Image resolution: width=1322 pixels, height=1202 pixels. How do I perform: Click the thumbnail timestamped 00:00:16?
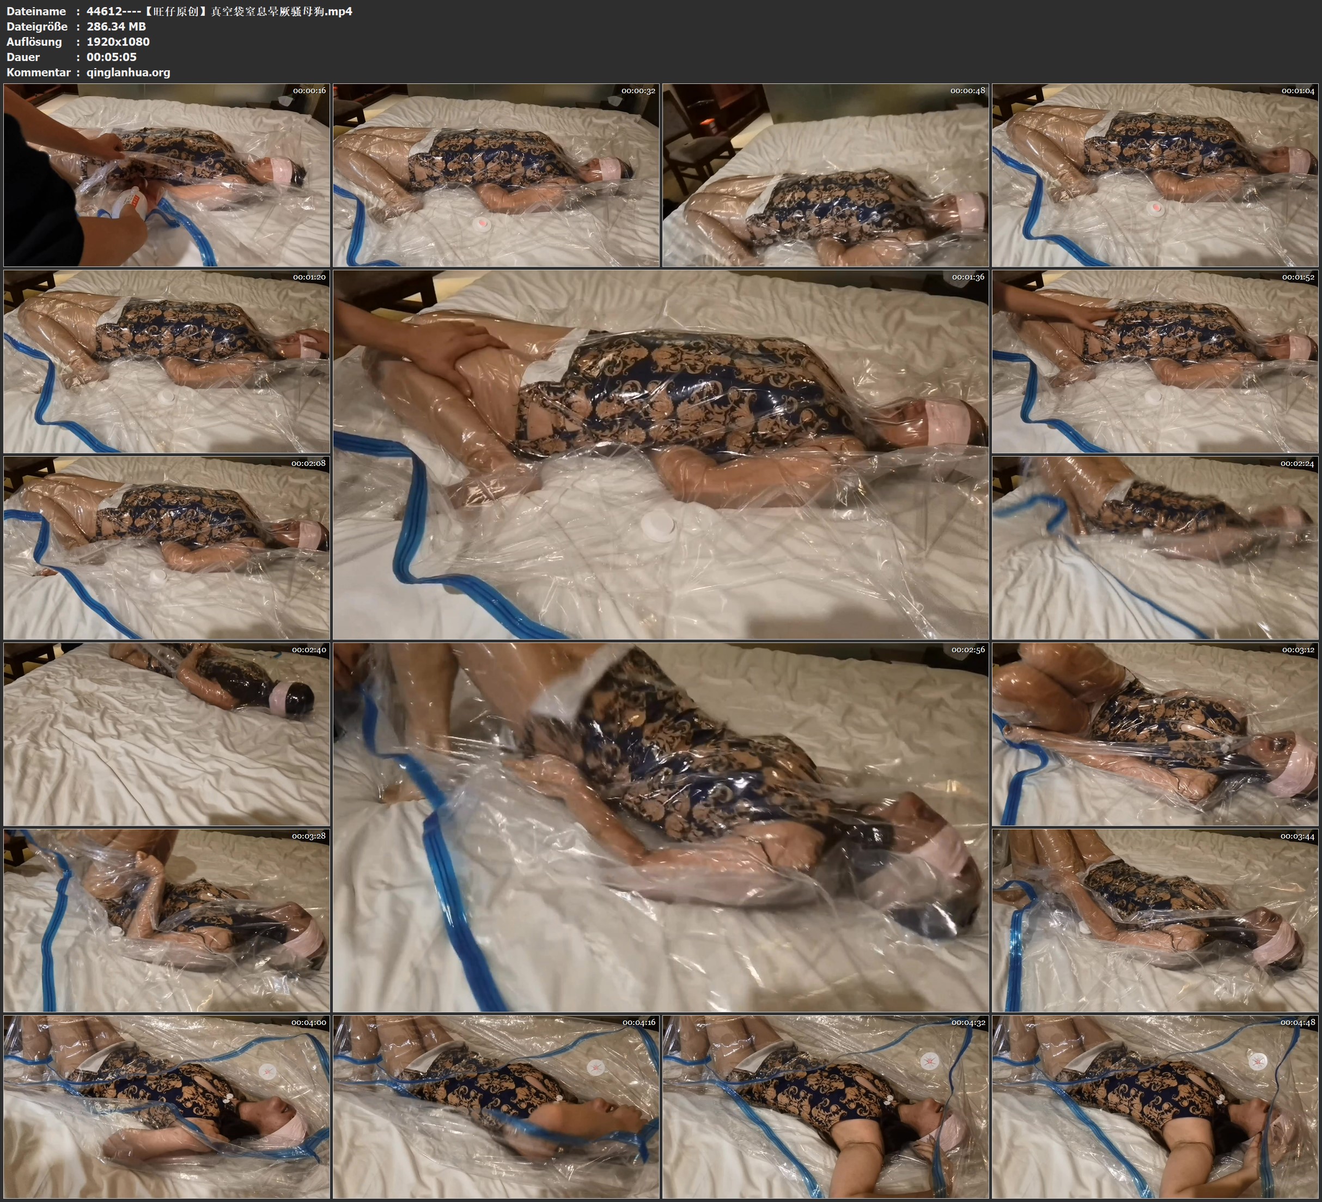pyautogui.click(x=167, y=174)
